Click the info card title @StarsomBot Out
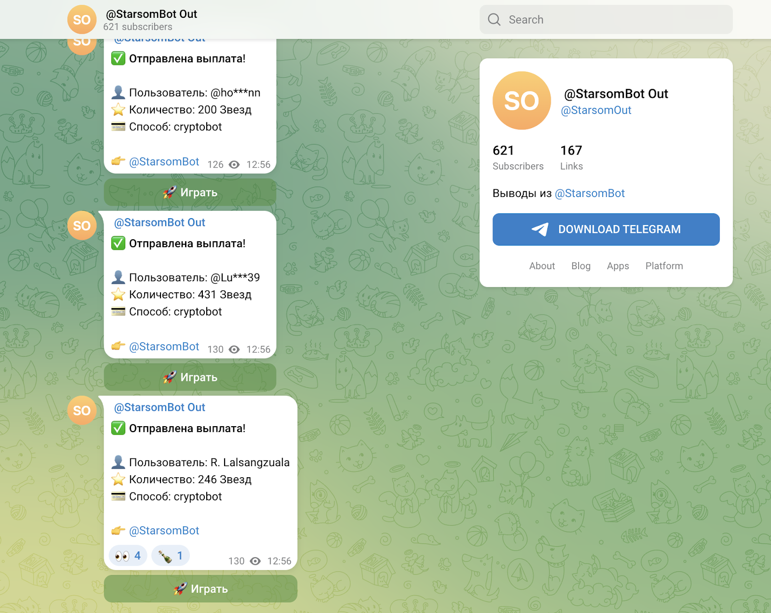 616,94
